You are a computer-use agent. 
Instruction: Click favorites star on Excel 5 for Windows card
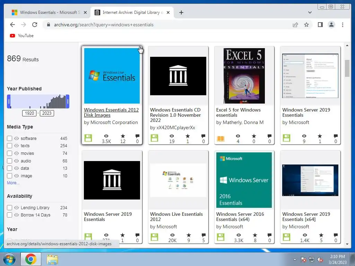coord(254,136)
